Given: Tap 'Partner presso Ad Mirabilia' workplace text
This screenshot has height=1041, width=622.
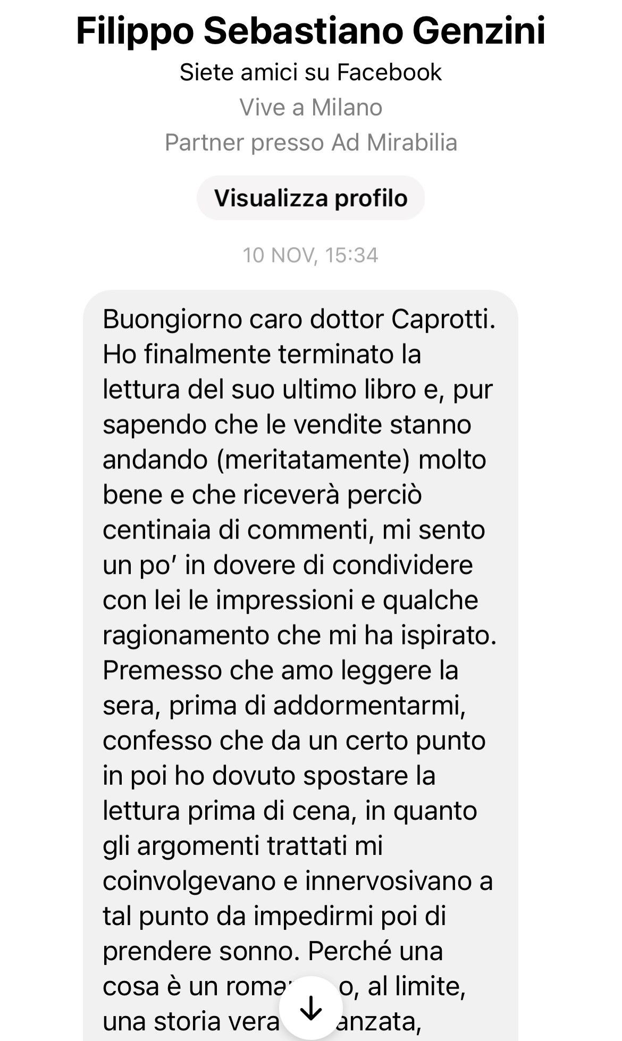Looking at the screenshot, I should (x=311, y=142).
